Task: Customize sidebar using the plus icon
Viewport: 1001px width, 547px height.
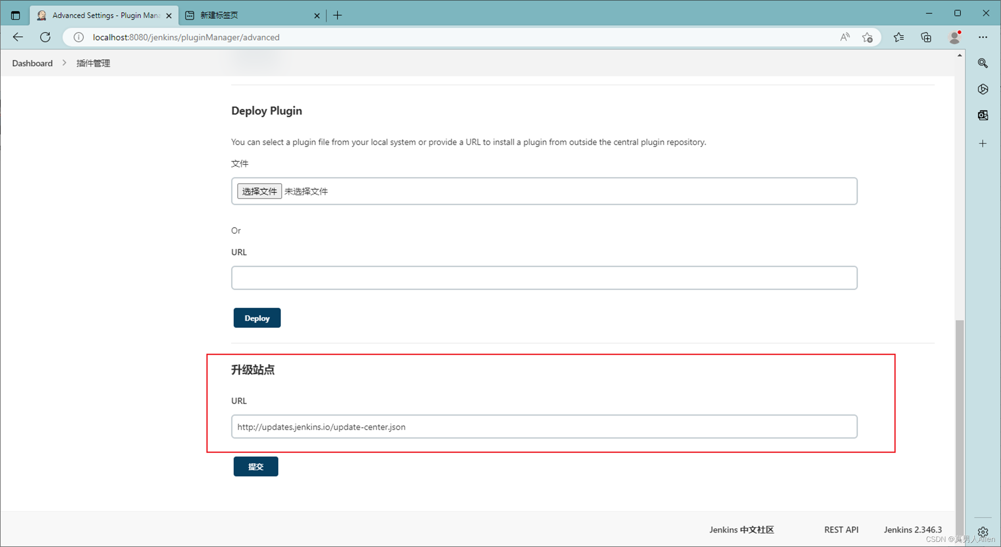Action: click(x=983, y=143)
